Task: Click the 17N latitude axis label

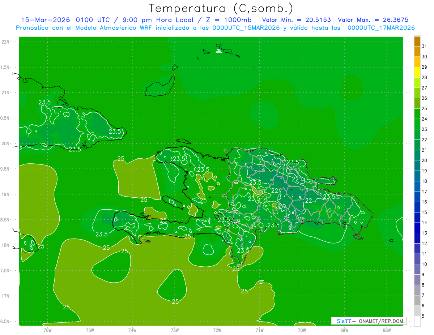Action: click(x=6, y=296)
